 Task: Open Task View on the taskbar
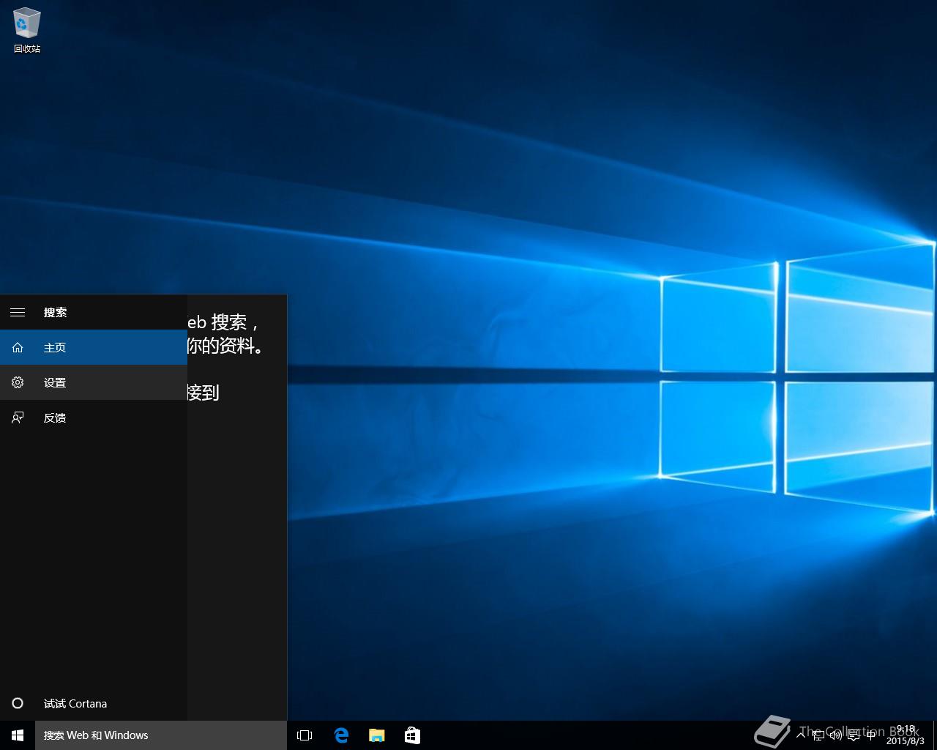pyautogui.click(x=305, y=735)
